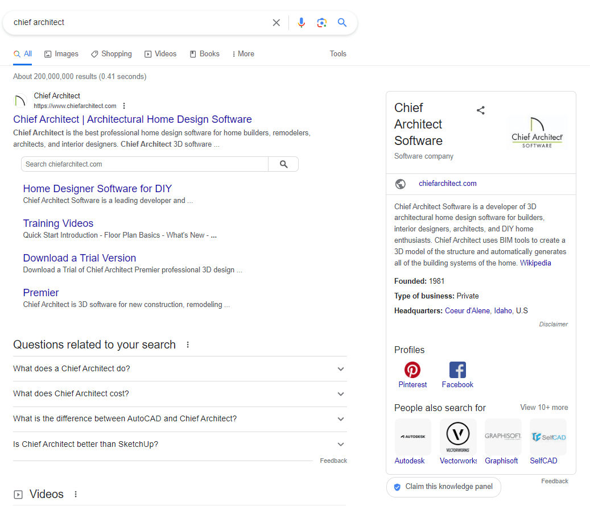Click the Facebook text label
Viewport: 590px width, 506px height.
tap(457, 384)
